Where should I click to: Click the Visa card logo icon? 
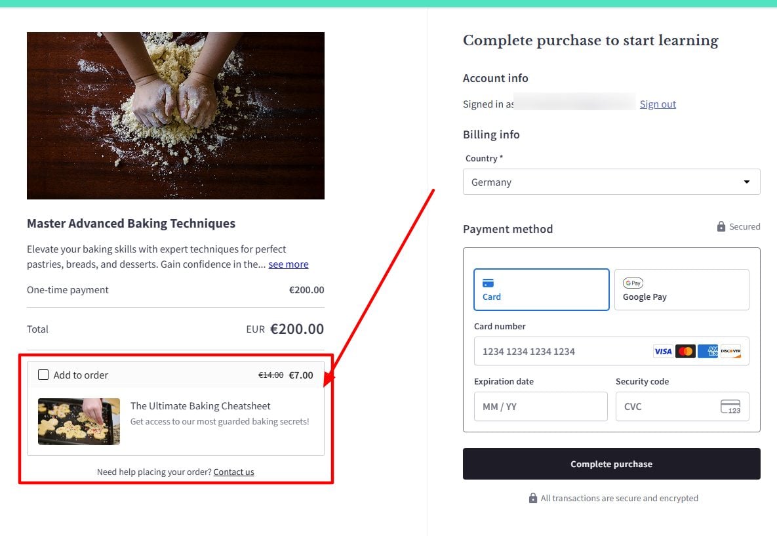pos(663,352)
